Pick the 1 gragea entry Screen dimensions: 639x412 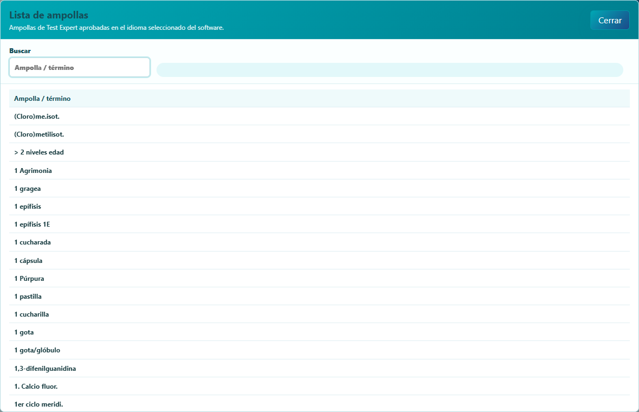(x=319, y=189)
